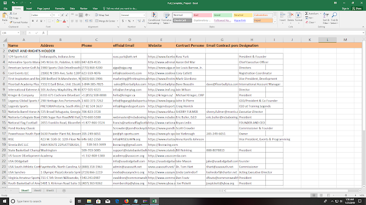This screenshot has height=205, width=366.
Task: Click the Orientation text rotation icon
Action: (x=87, y=15)
